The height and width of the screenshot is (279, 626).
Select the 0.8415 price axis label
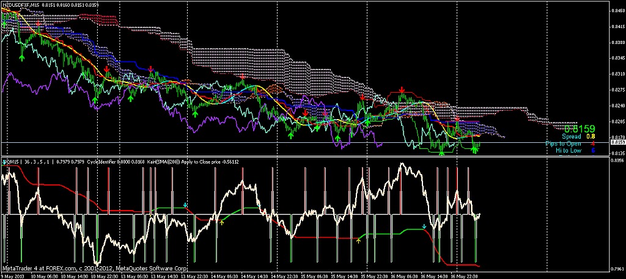tap(619, 27)
